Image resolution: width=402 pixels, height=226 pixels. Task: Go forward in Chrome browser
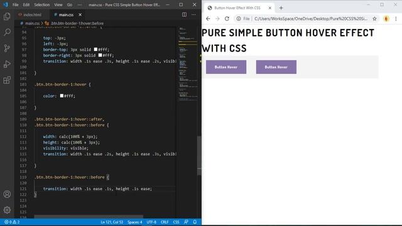[217, 19]
